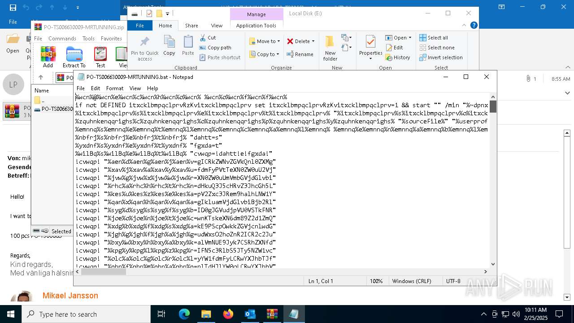This screenshot has width=574, height=323.
Task: Click the Explorer help question mark icon
Action: (x=474, y=26)
